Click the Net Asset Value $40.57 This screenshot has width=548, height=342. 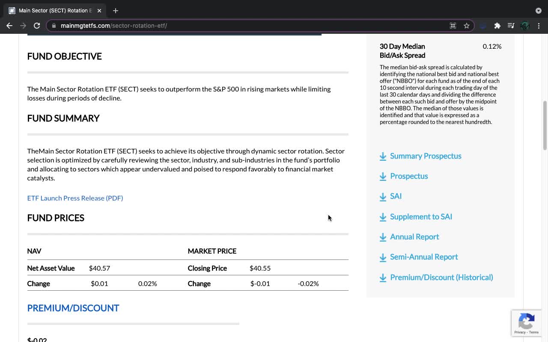click(99, 268)
